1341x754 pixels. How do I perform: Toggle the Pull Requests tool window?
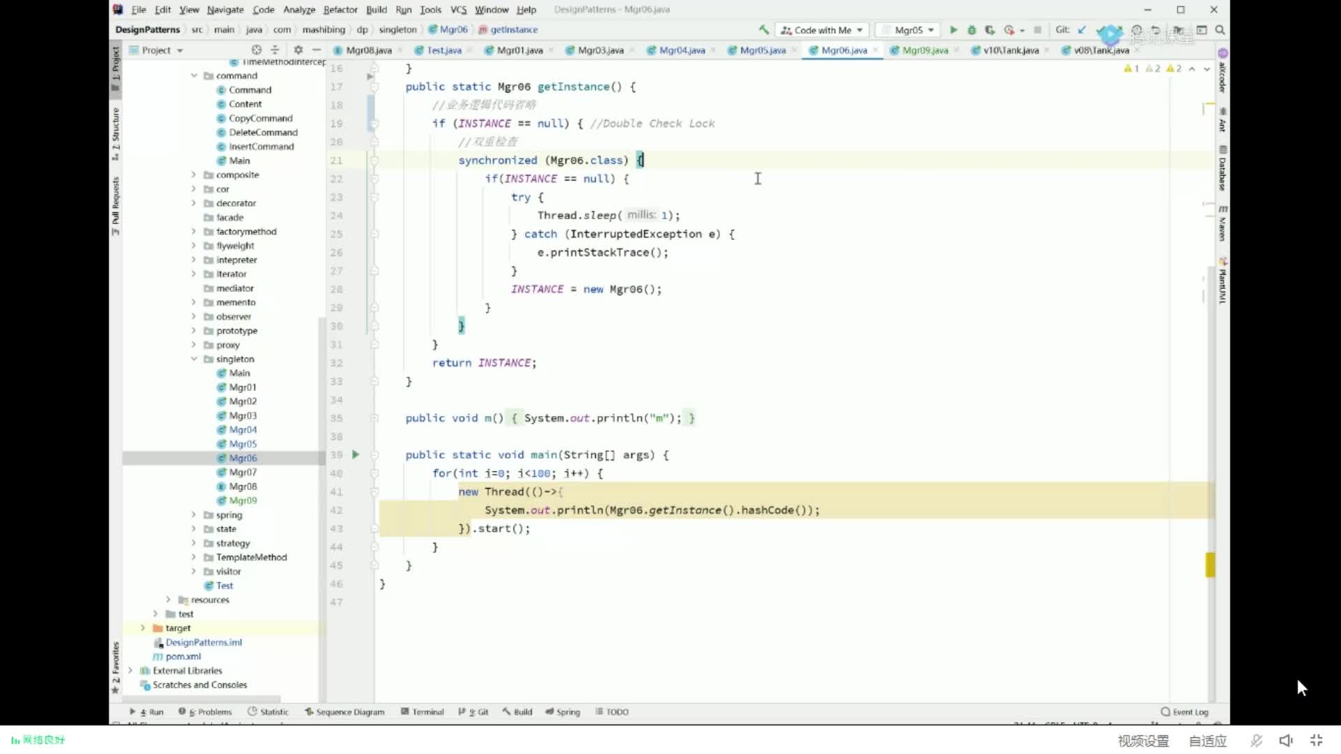click(x=116, y=206)
